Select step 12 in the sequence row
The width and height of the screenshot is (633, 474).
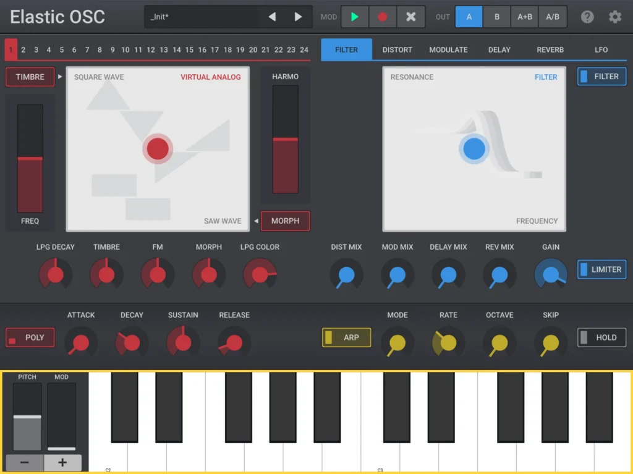pos(151,49)
